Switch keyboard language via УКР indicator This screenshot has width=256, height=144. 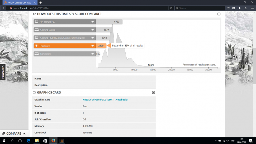pyautogui.click(x=233, y=141)
